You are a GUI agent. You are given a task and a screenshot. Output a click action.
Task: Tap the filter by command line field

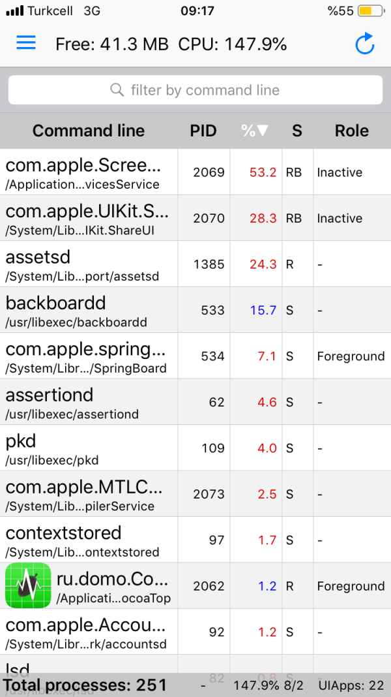195,89
